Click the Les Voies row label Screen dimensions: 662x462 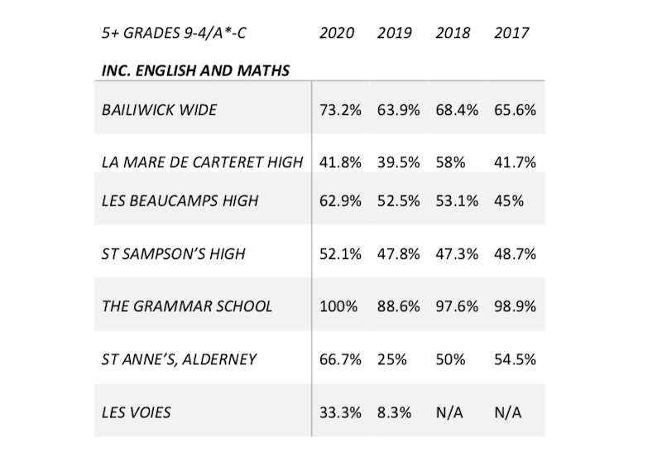136,412
